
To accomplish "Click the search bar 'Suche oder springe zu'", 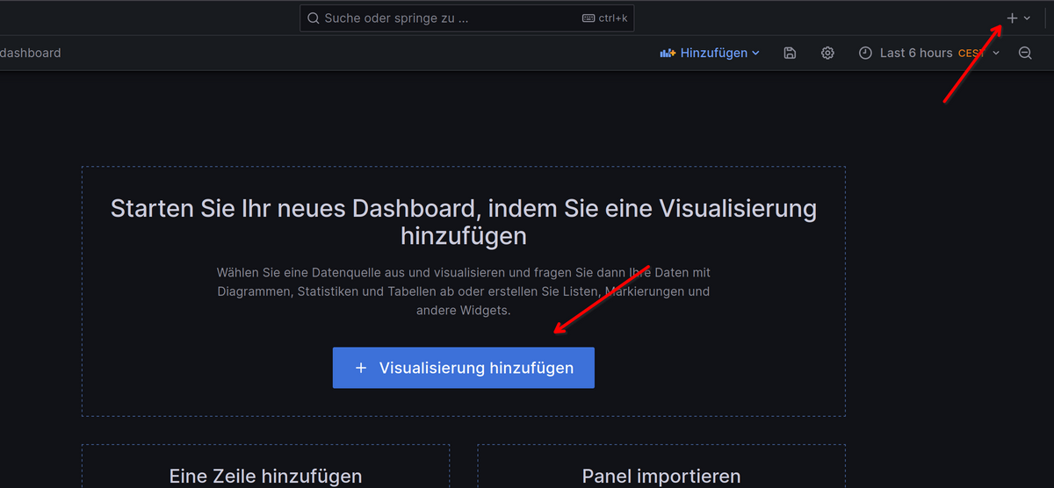I will point(466,18).
